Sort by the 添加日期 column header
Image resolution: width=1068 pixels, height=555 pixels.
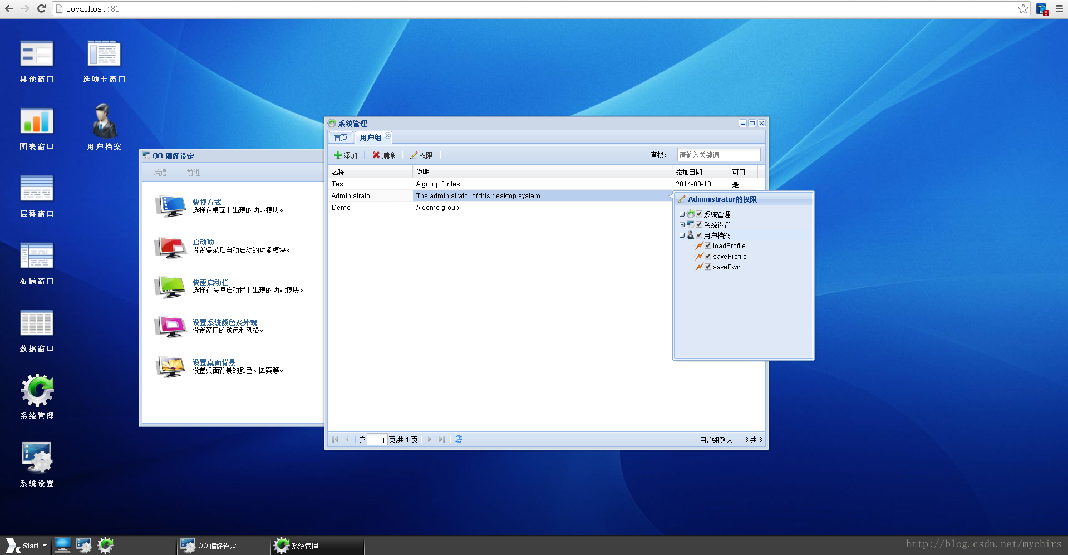(x=700, y=172)
